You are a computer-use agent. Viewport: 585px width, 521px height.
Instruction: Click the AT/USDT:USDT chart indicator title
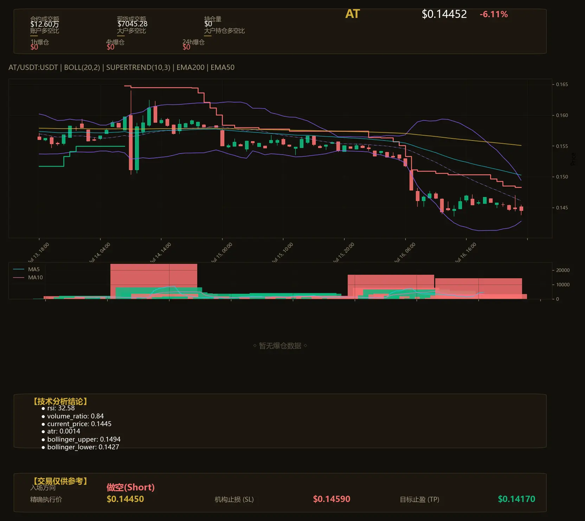(x=121, y=67)
